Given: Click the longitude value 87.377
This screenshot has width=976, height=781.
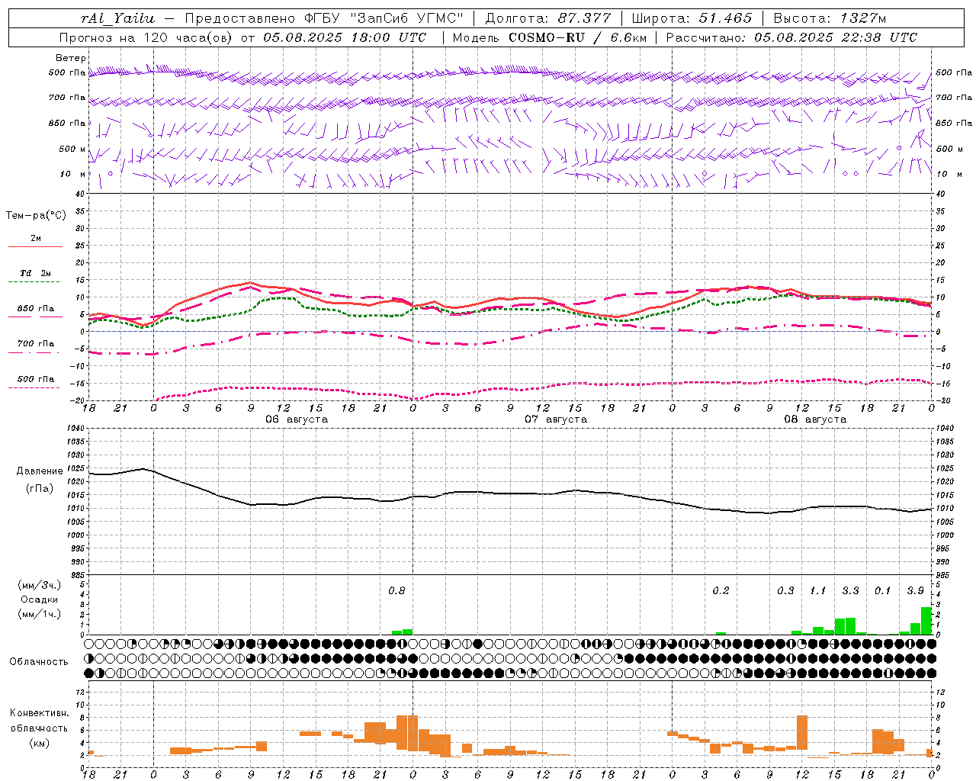Looking at the screenshot, I should click(585, 18).
